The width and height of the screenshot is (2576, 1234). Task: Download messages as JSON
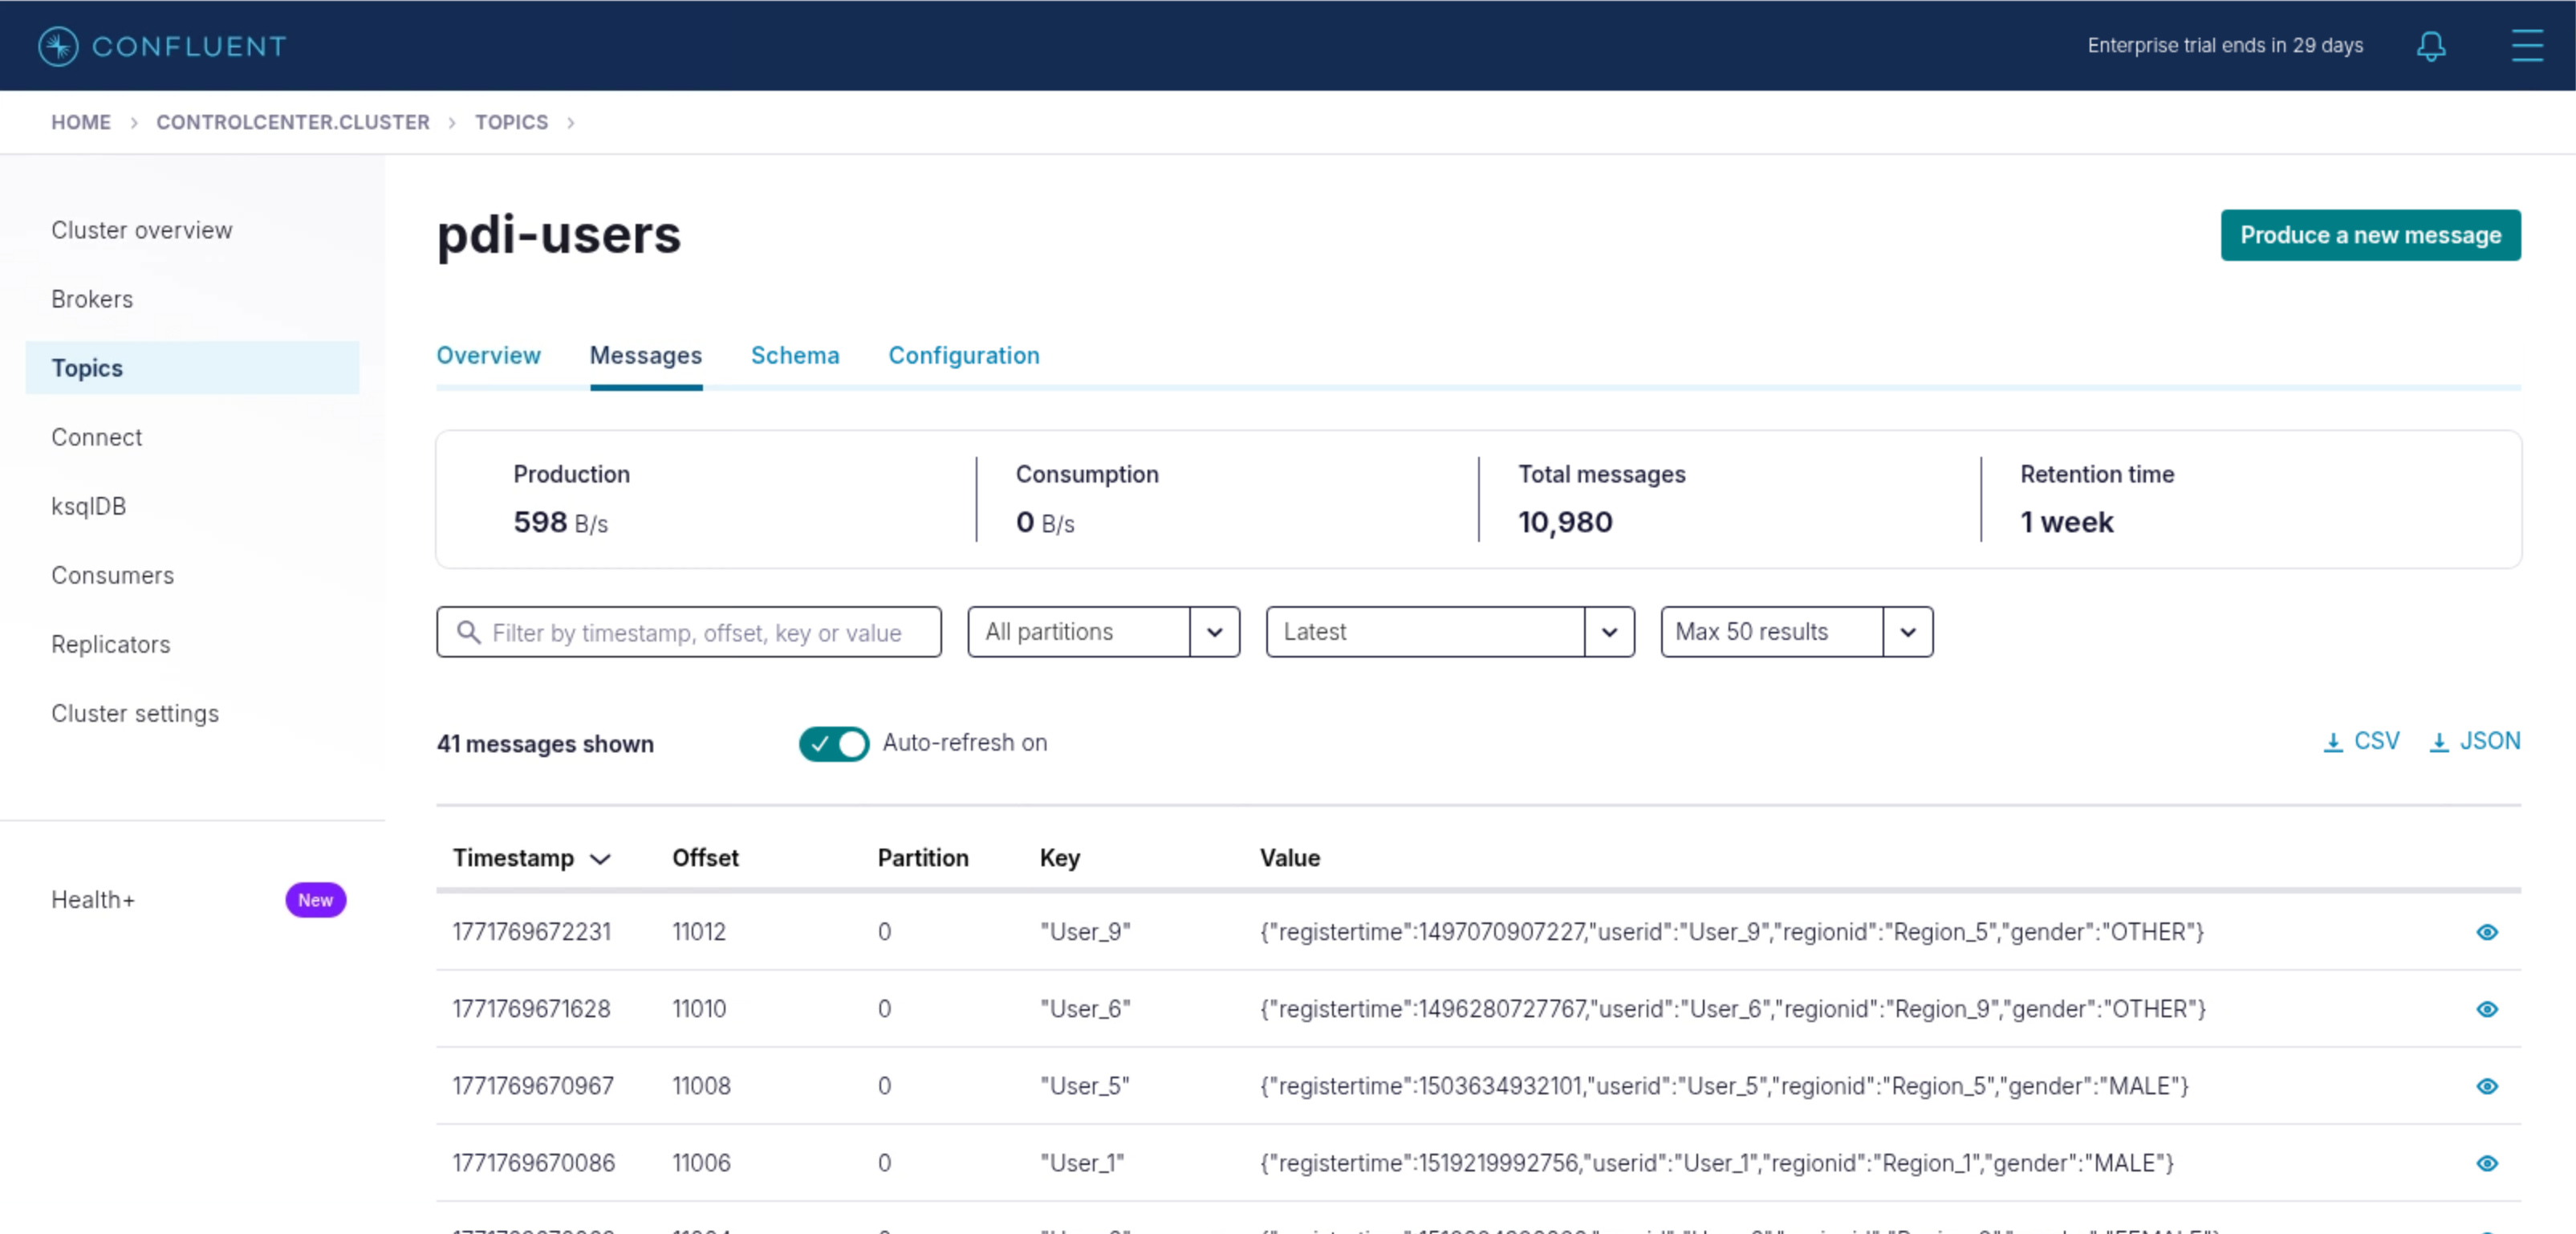coord(2474,742)
